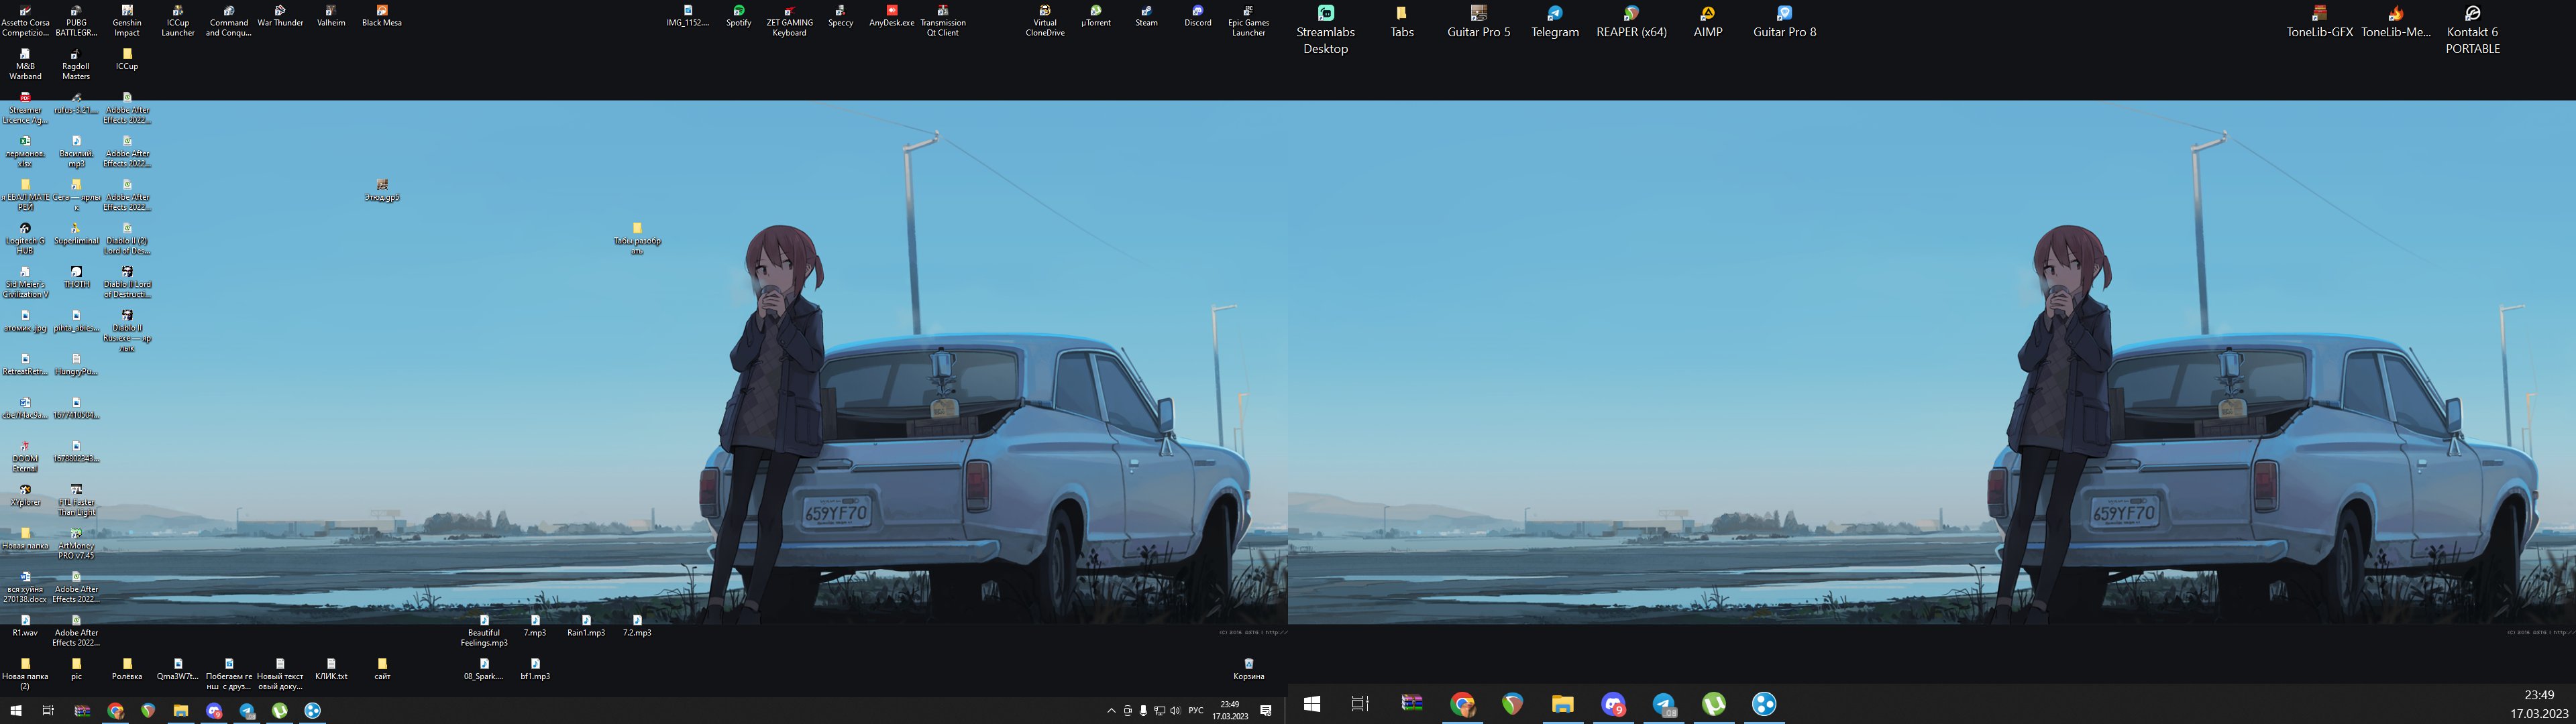This screenshot has width=2576, height=724.
Task: Switch the РУС input language indicator
Action: click(1196, 711)
